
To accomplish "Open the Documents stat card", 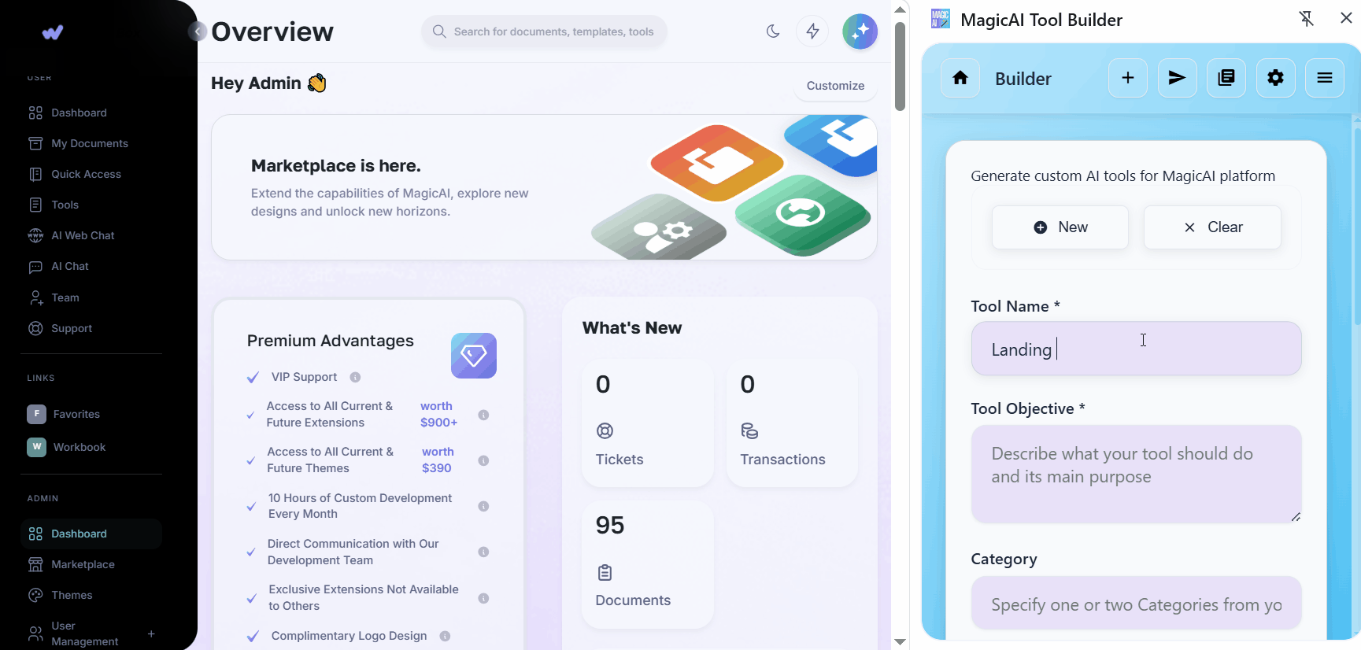I will [648, 564].
